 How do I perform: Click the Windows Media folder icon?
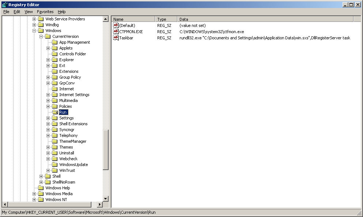[x=41, y=194]
